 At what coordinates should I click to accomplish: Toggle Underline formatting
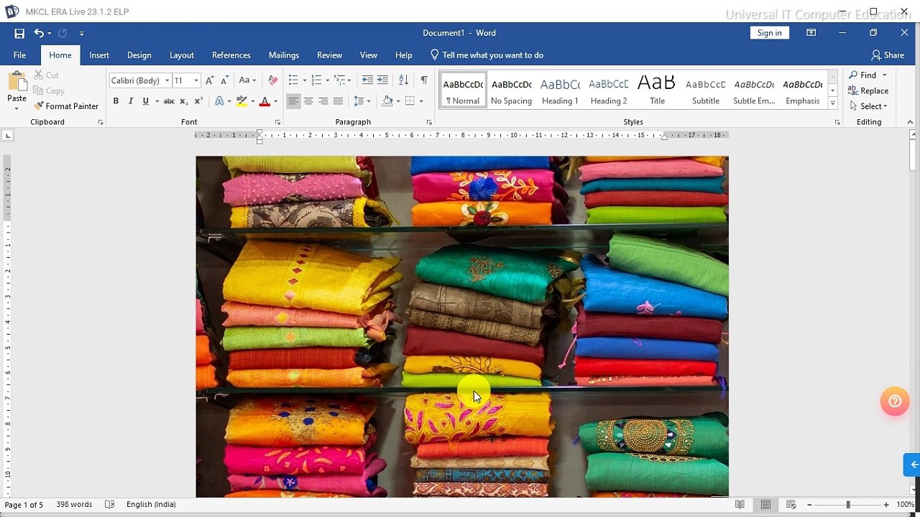pos(145,101)
